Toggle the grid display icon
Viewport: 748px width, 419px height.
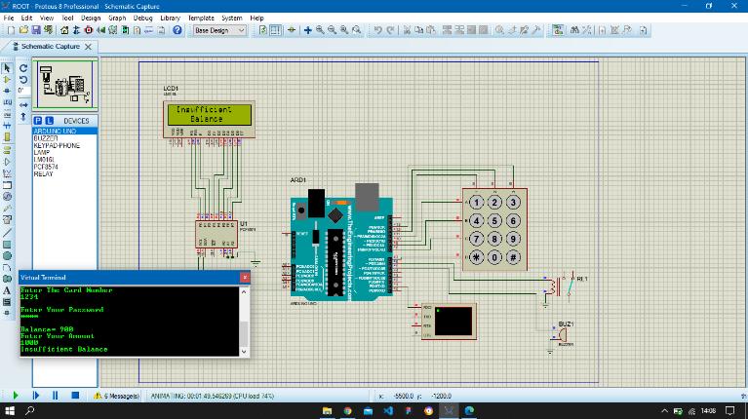click(x=276, y=30)
